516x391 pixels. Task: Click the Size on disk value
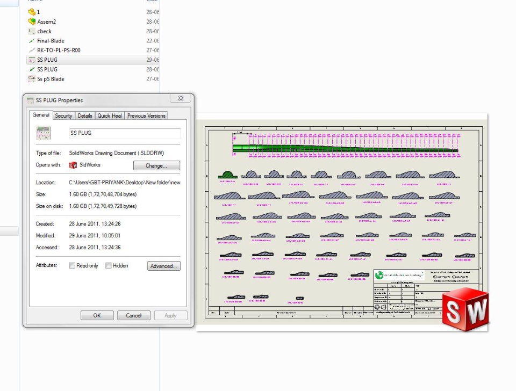tap(103, 206)
